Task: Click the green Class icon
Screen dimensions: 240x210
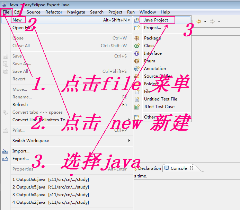Action: point(137,46)
